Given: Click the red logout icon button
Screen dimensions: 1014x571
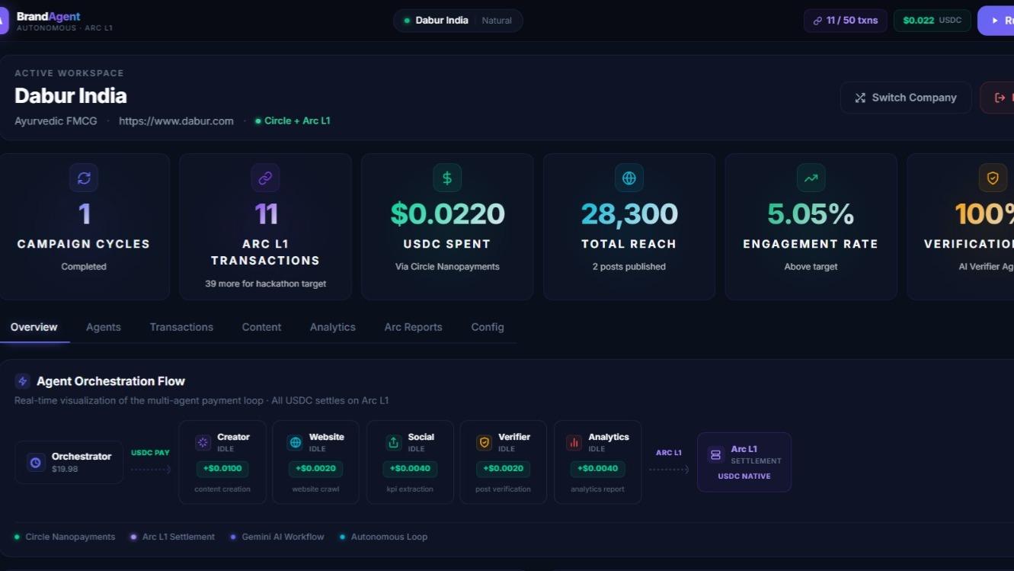Looking at the screenshot, I should tap(1000, 98).
